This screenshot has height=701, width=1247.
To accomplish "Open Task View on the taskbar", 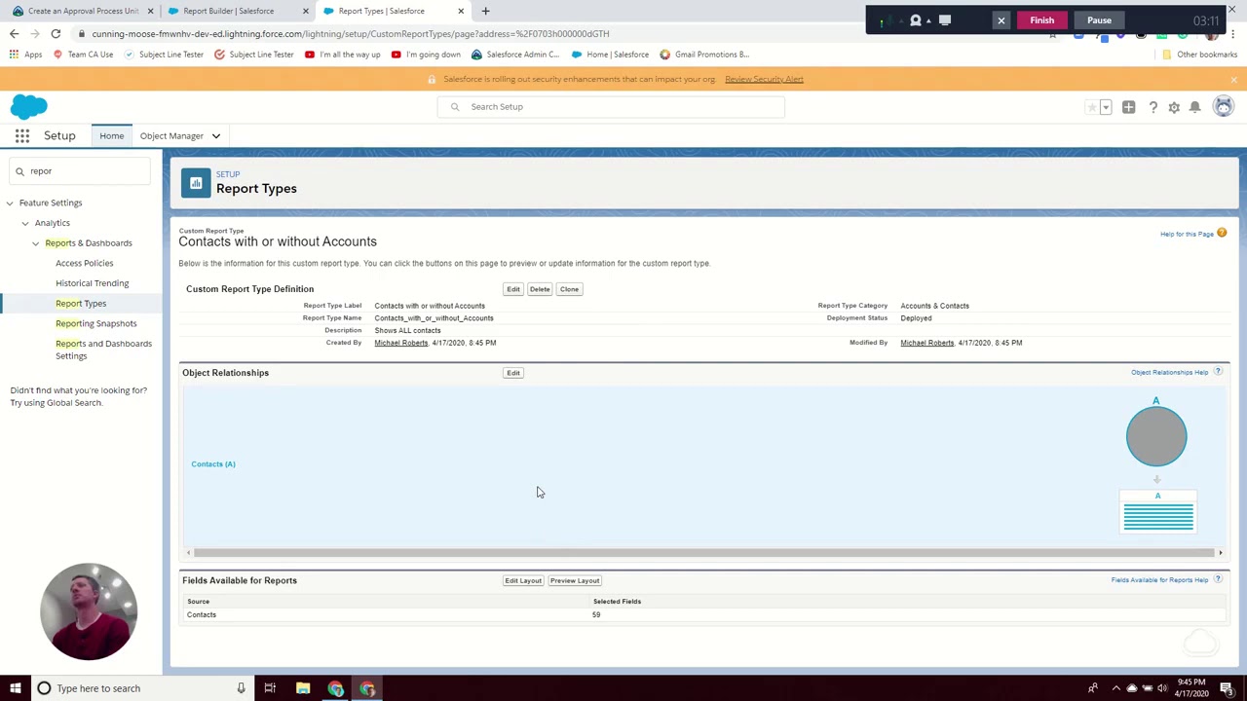I will [270, 688].
